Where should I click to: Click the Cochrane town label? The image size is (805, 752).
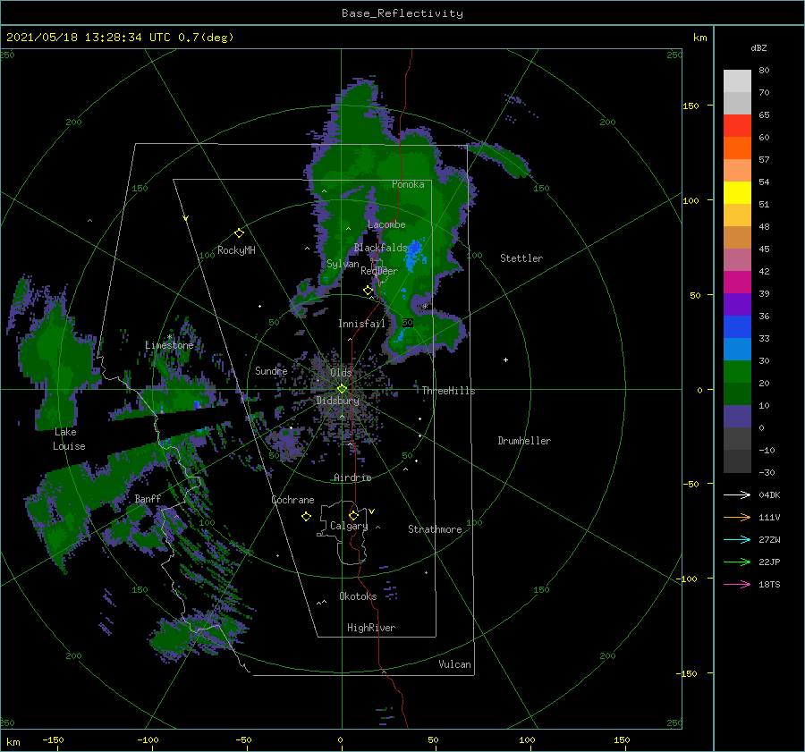(x=292, y=500)
